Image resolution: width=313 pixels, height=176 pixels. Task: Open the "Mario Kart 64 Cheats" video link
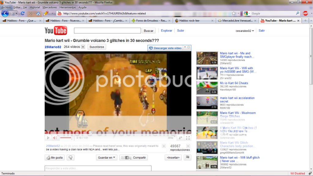point(234,83)
